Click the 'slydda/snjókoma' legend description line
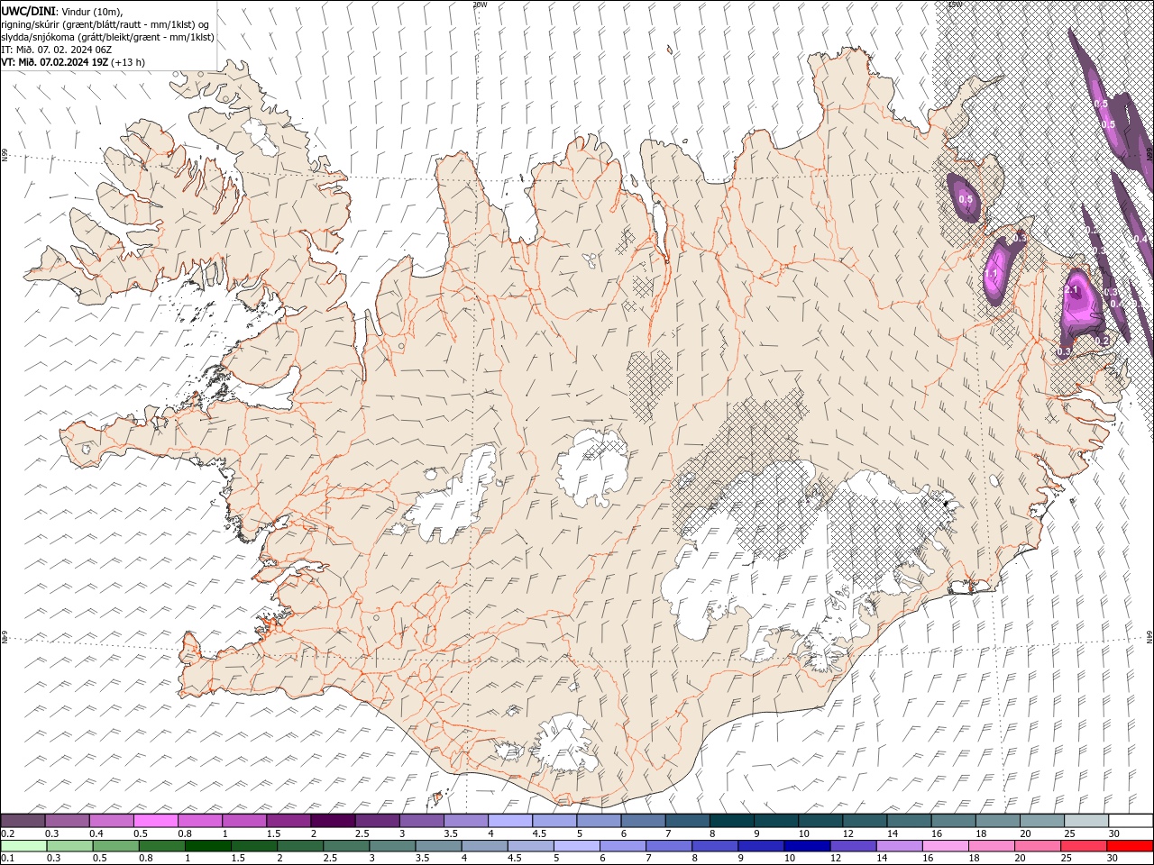This screenshot has height=865, width=1154. click(107, 37)
